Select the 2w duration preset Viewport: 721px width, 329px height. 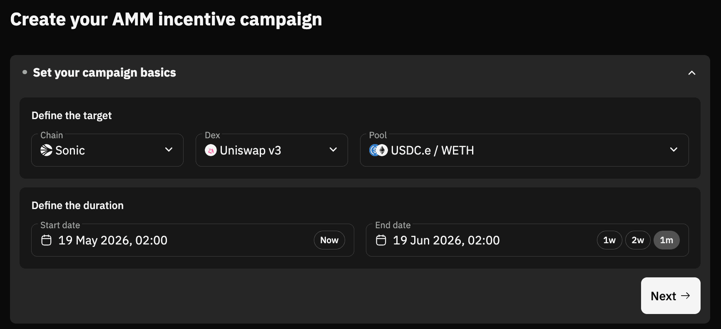point(638,240)
